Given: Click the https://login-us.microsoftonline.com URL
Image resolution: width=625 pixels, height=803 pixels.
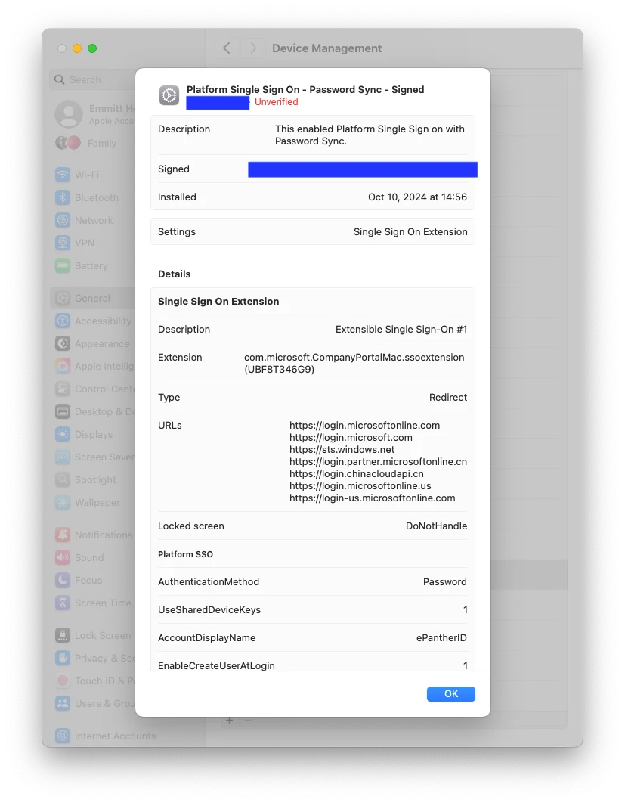Looking at the screenshot, I should pos(372,498).
